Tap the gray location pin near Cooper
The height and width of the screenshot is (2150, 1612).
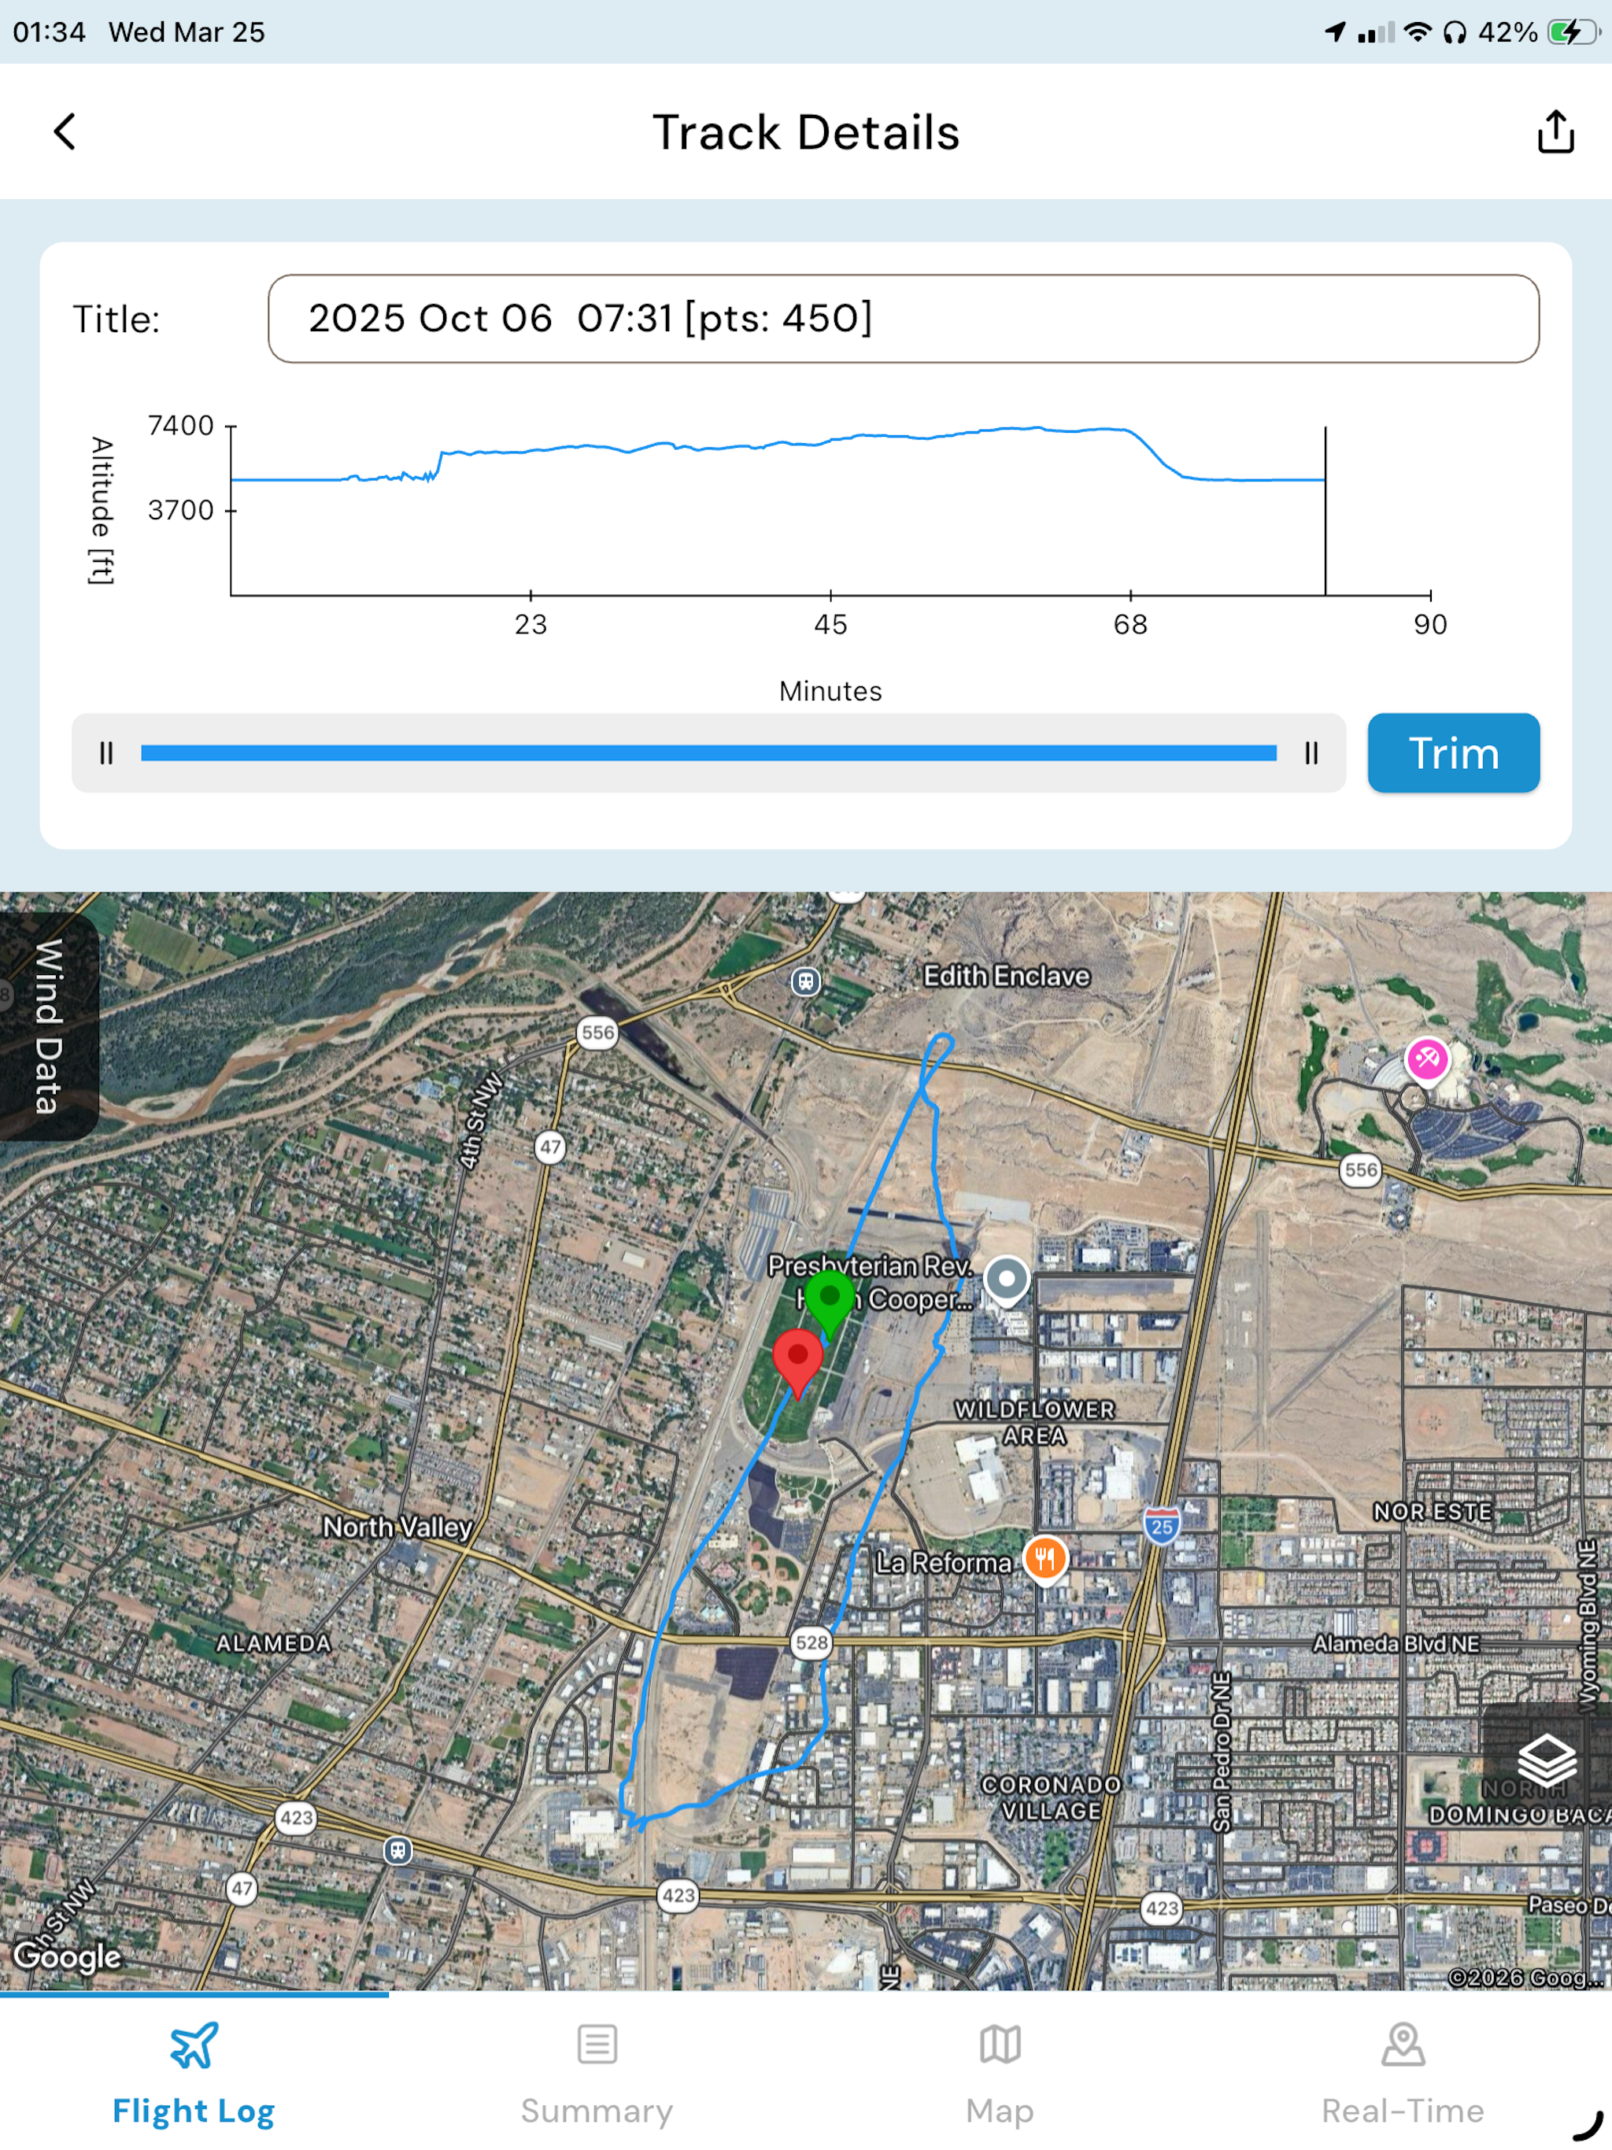[1006, 1280]
